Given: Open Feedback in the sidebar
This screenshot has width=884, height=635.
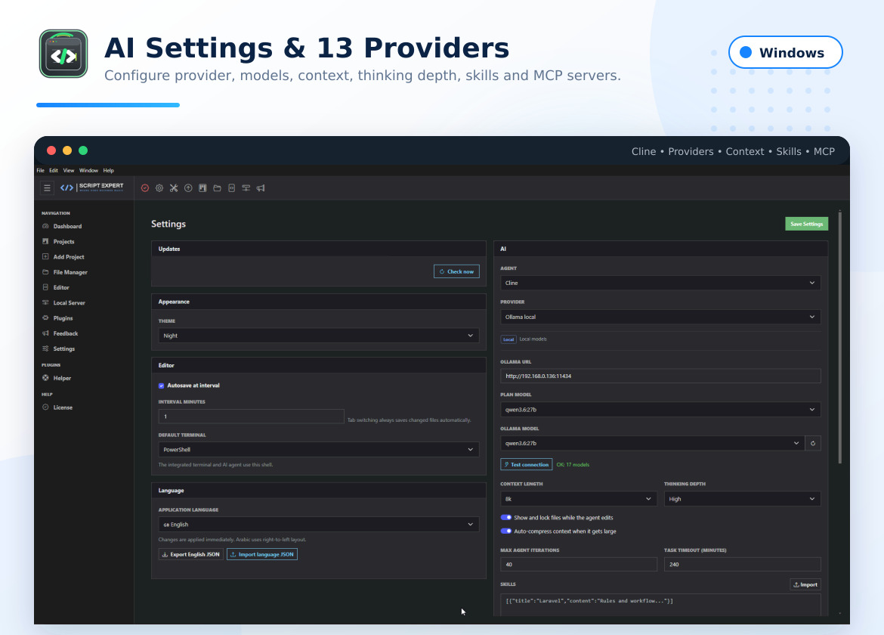Looking at the screenshot, I should tap(66, 333).
